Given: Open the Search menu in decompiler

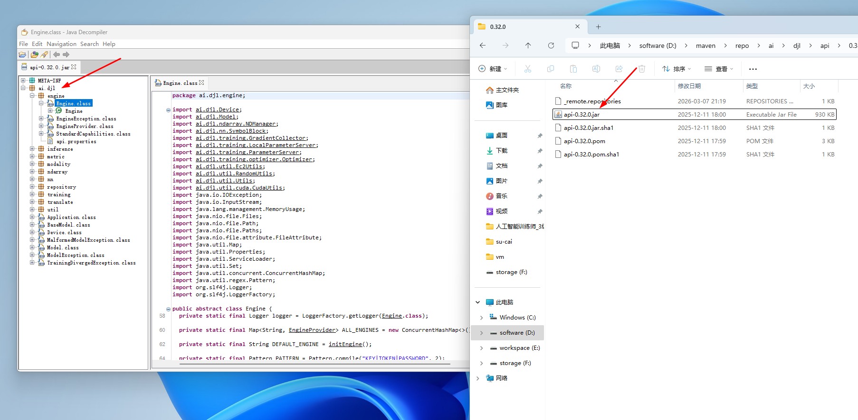Looking at the screenshot, I should (x=89, y=44).
